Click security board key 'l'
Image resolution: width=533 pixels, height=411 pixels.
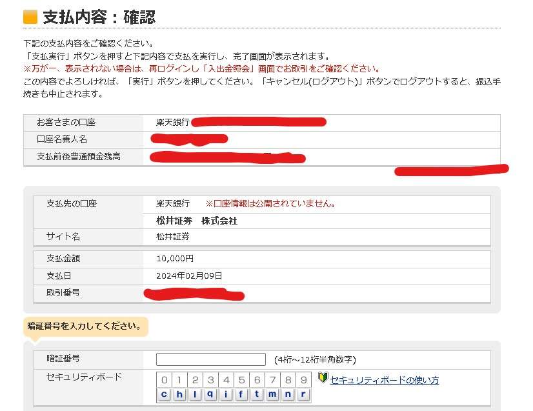(195, 394)
